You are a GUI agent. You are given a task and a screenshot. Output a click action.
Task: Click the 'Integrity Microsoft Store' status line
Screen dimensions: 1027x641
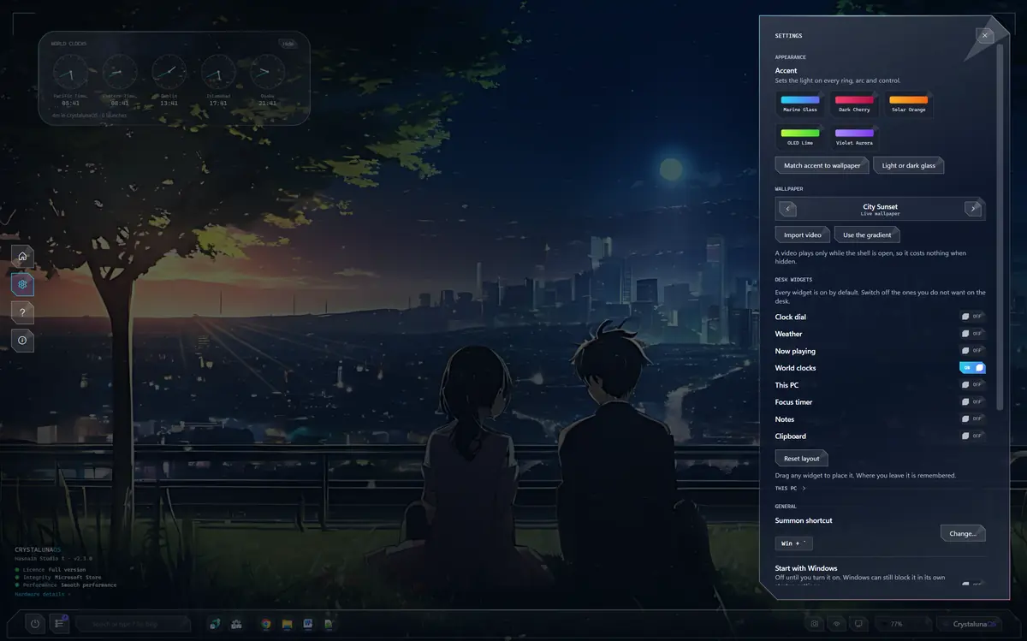point(58,578)
